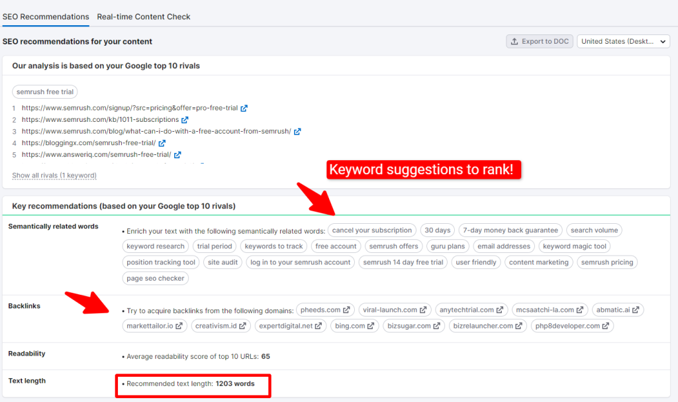
Task: Open the United States (Desktop) location dropdown
Action: [x=623, y=42]
